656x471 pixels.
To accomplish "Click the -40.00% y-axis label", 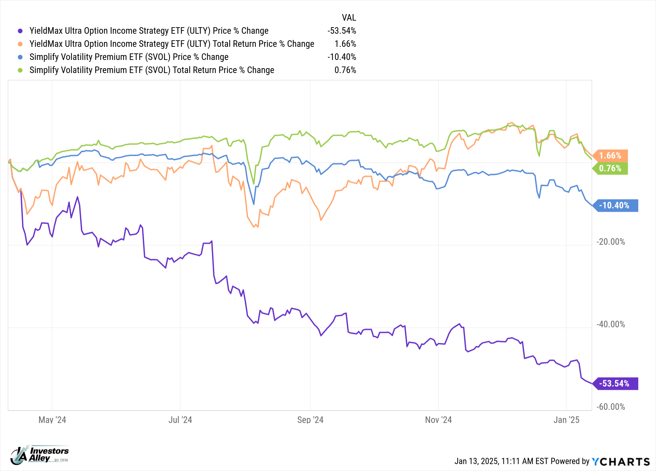I will point(610,324).
